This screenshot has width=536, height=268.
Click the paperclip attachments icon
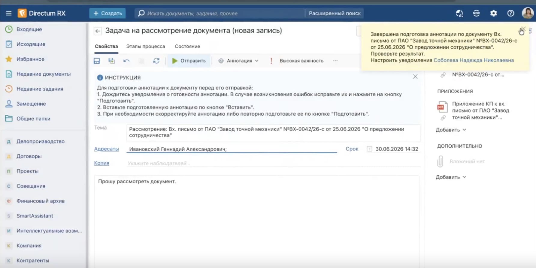[440, 161]
